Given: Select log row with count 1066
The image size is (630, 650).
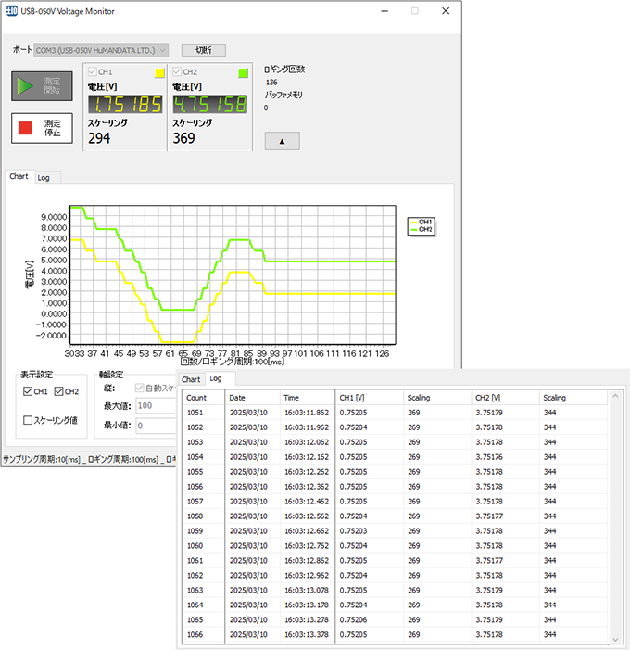Looking at the screenshot, I should coord(396,634).
